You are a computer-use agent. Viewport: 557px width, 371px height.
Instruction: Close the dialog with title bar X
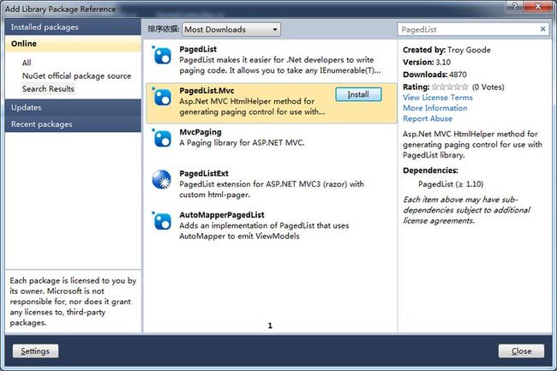tap(538, 6)
